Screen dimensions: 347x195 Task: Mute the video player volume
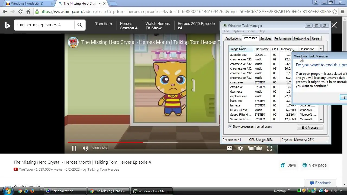(85, 148)
